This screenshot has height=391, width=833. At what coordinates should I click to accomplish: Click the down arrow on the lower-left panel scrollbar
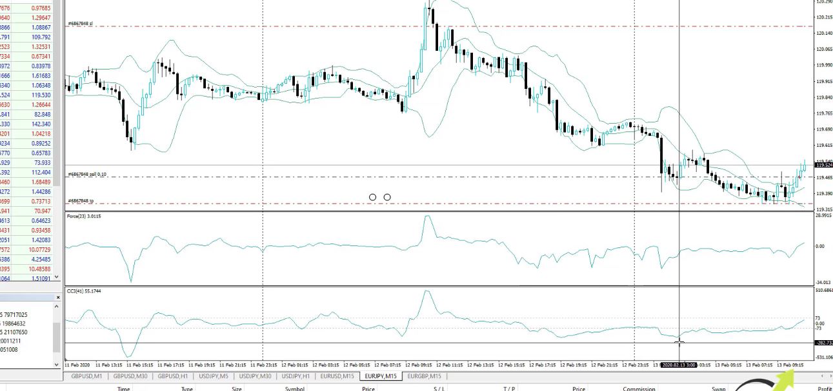[x=55, y=365]
